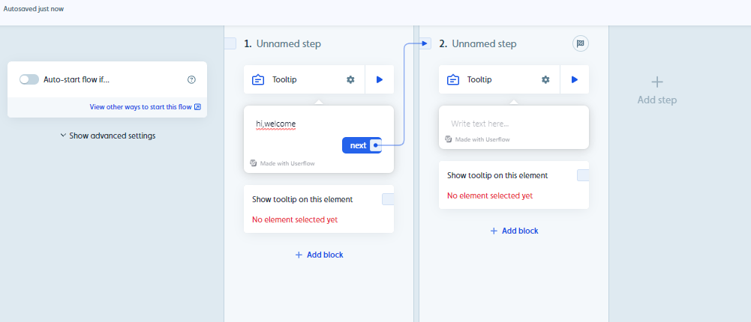The height and width of the screenshot is (322, 751).
Task: Click Made with Userflow badge in step 2
Action: pyautogui.click(x=477, y=139)
